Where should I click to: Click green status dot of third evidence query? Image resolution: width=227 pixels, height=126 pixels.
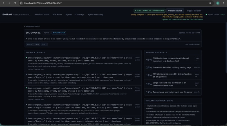tap(26, 88)
